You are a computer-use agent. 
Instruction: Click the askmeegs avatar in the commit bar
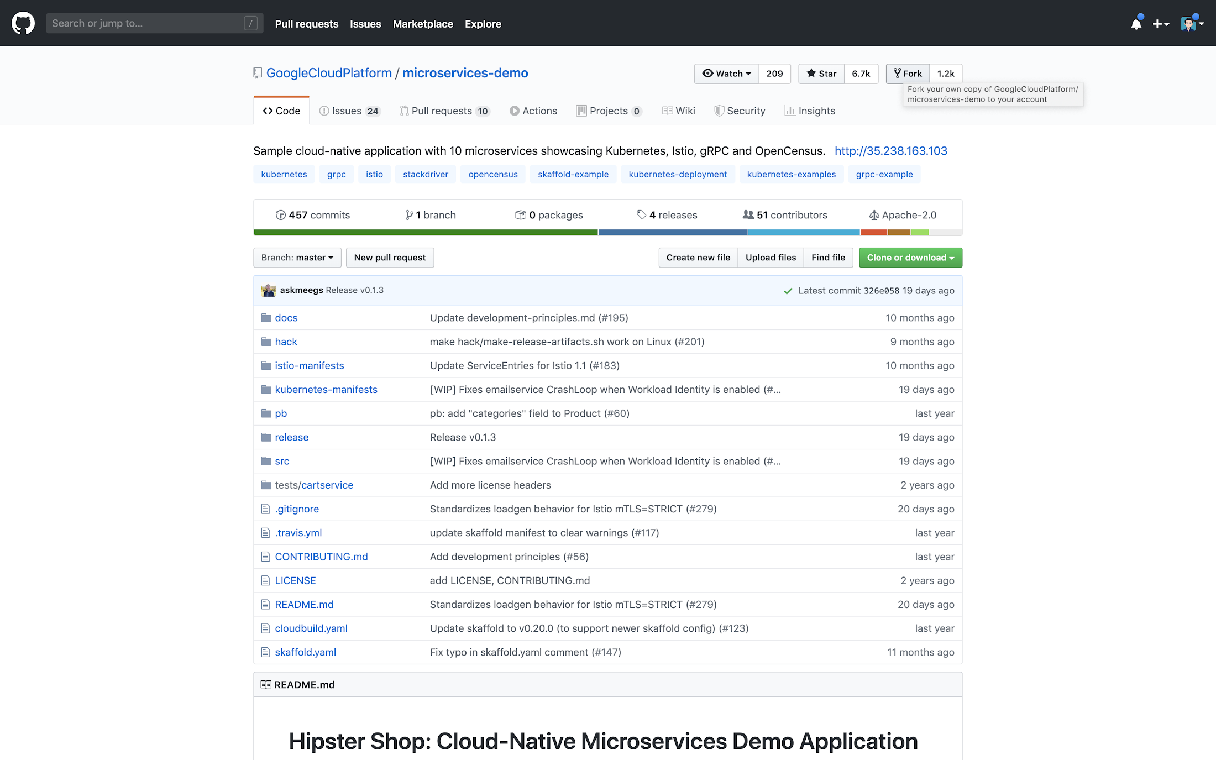coord(269,290)
